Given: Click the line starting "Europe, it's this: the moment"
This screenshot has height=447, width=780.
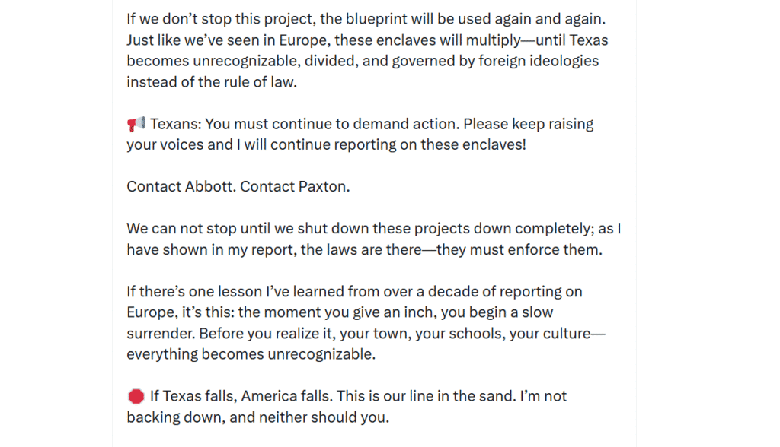Looking at the screenshot, I should click(340, 312).
